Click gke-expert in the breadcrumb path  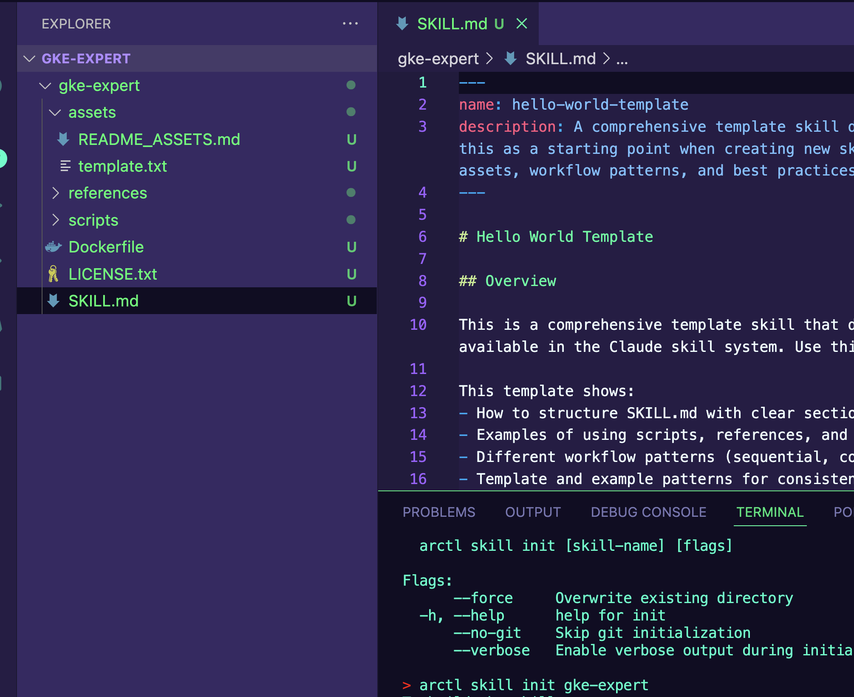click(x=438, y=59)
